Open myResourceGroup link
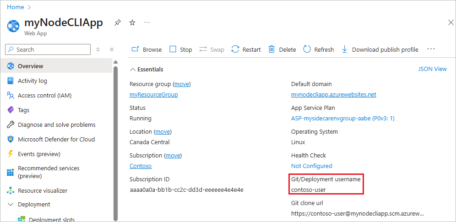Screen dimensions: 456x222 (x=153, y=95)
